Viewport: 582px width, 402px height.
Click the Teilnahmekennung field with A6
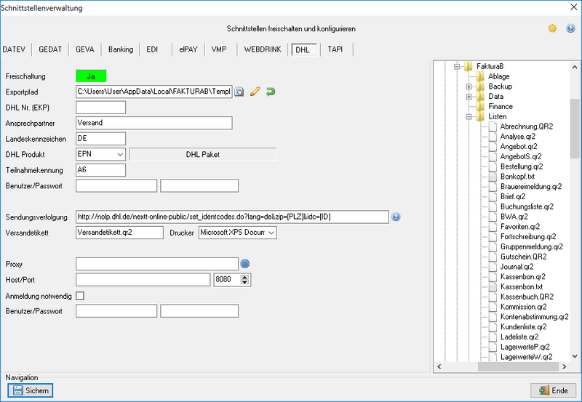coord(100,170)
